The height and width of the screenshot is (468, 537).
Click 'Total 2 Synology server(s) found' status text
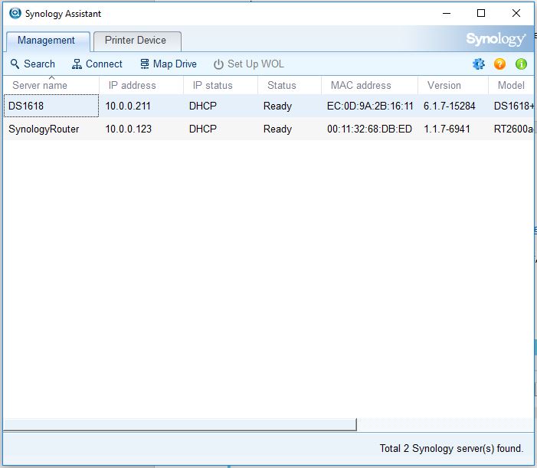click(451, 449)
